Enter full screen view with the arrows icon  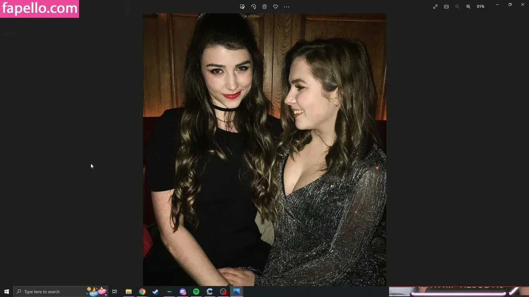(435, 7)
